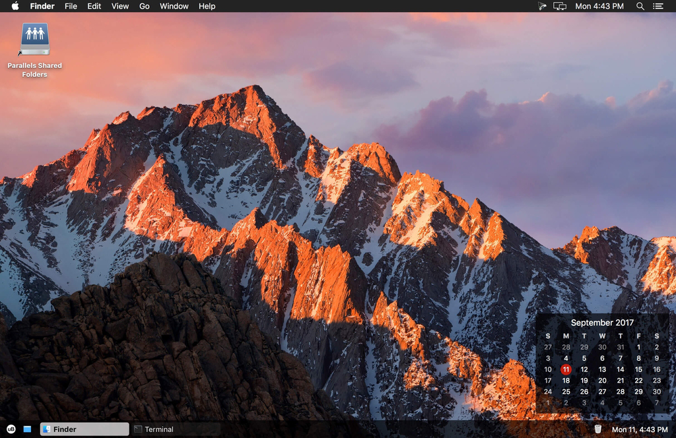Open the Go menu
This screenshot has height=438, width=676.
[144, 6]
